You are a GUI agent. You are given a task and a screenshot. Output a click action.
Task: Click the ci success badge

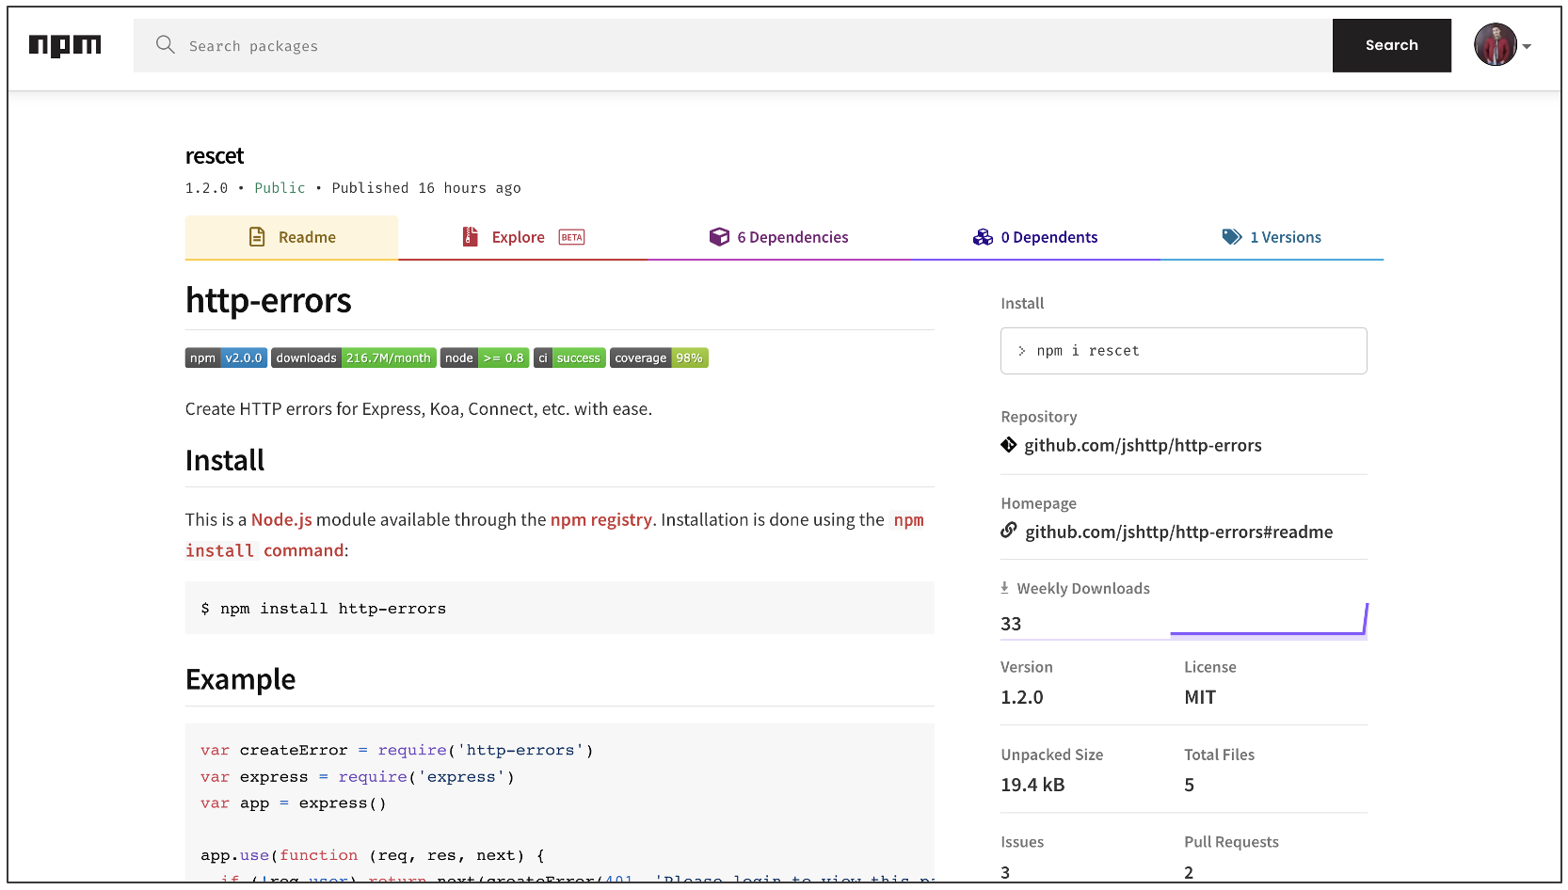point(569,358)
